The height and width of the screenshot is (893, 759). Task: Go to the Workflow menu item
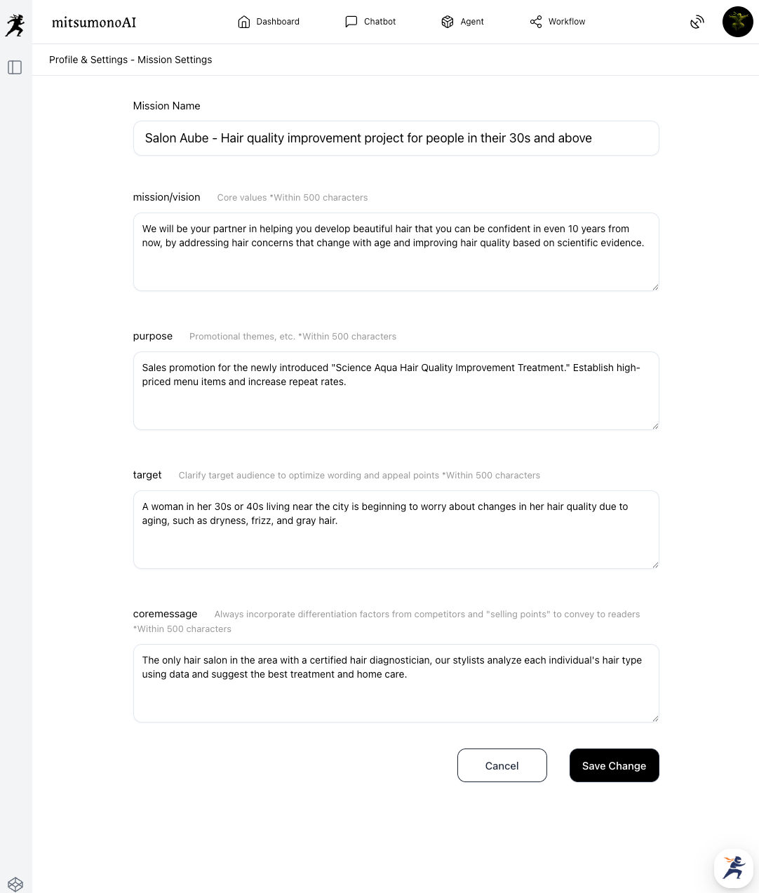click(x=567, y=22)
